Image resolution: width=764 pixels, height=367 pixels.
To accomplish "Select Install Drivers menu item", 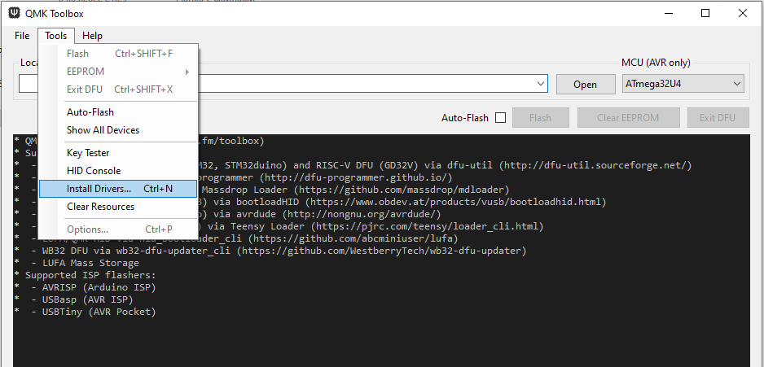I will click(x=99, y=189).
